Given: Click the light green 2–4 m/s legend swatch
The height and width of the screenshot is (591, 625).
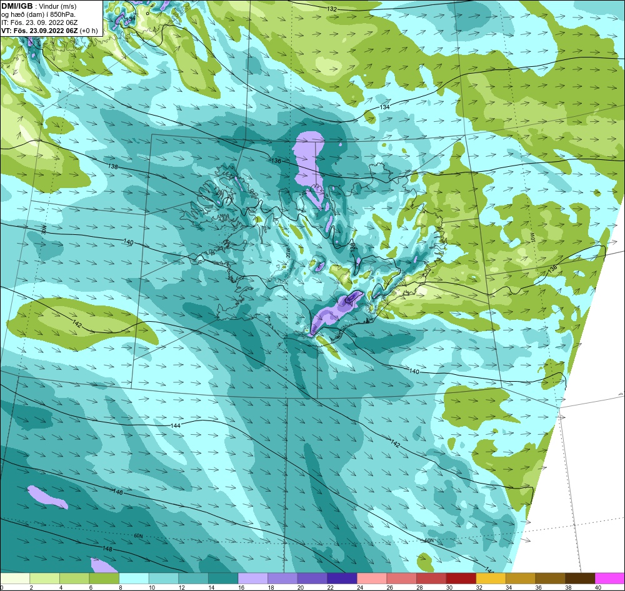Looking at the screenshot, I should click(44, 579).
